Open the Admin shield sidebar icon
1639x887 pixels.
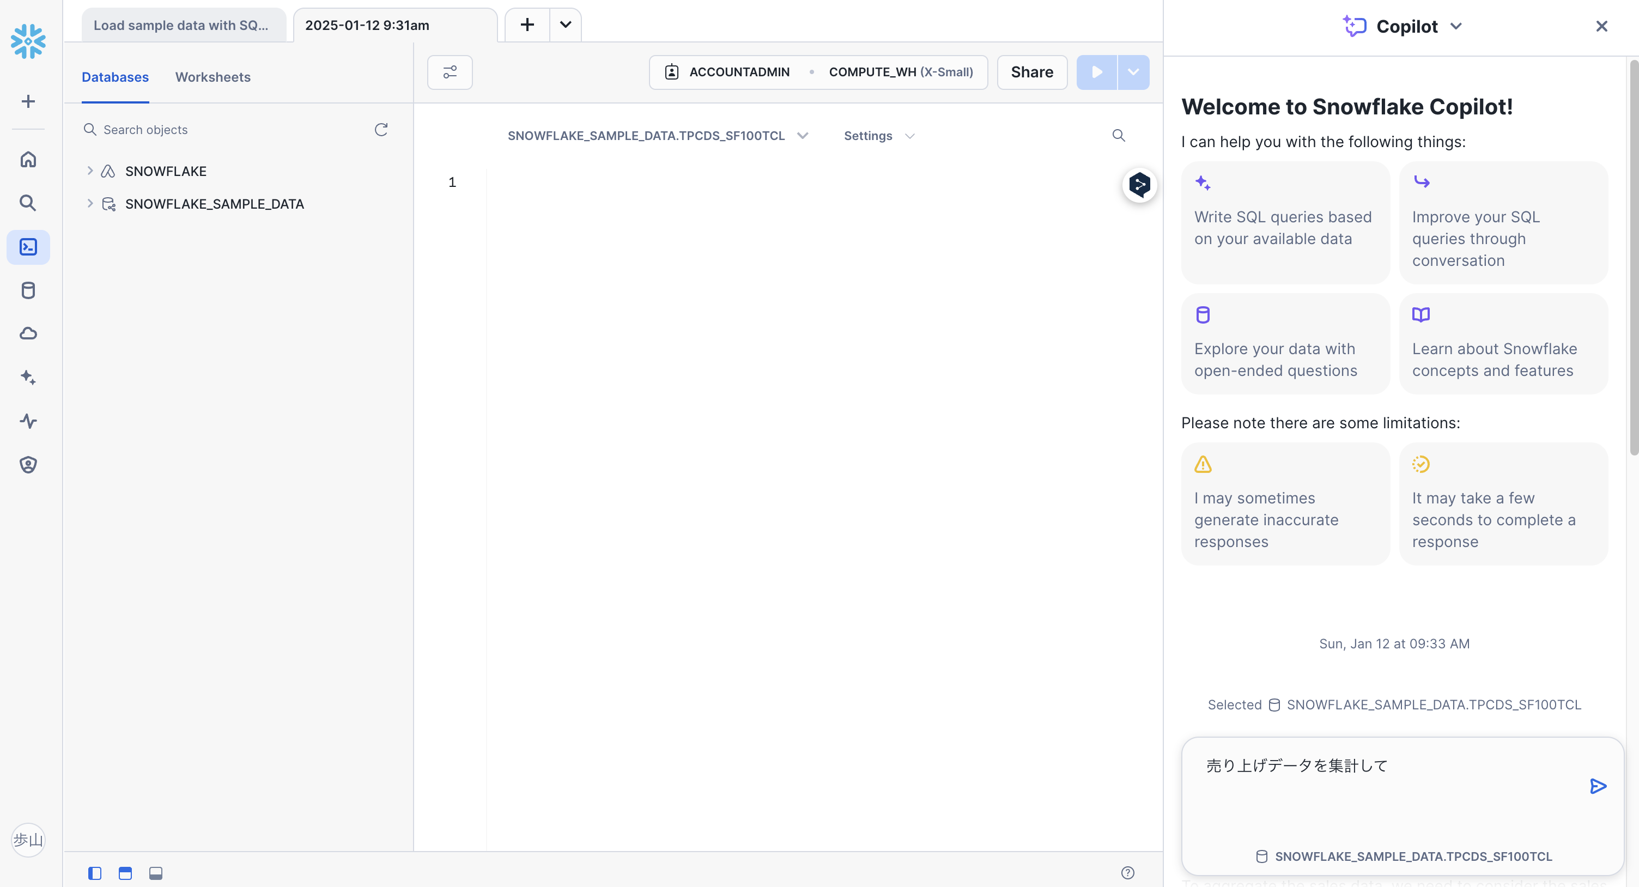click(x=28, y=465)
